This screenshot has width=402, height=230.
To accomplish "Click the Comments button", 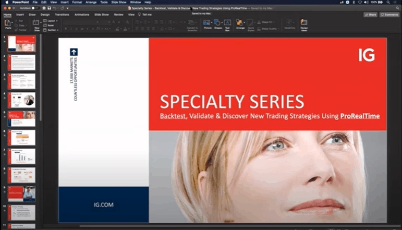I will [389, 15].
